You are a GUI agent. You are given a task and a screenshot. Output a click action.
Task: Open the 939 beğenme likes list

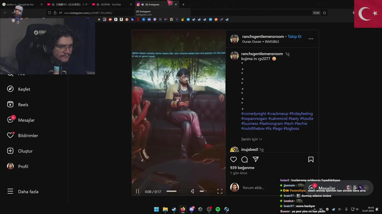(242, 168)
